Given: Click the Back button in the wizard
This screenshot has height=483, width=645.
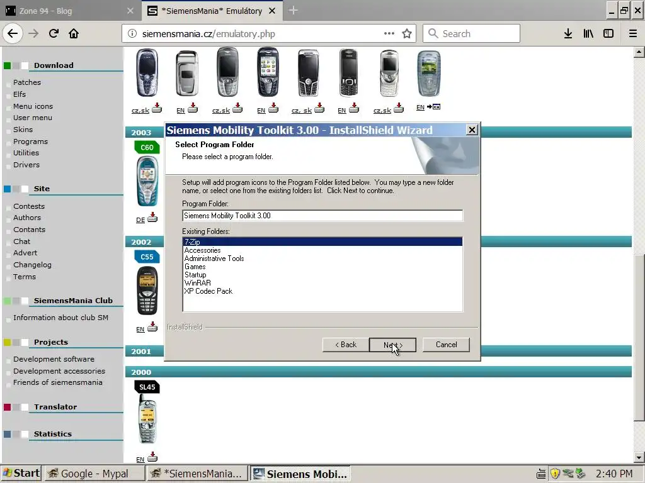Looking at the screenshot, I should pyautogui.click(x=346, y=345).
